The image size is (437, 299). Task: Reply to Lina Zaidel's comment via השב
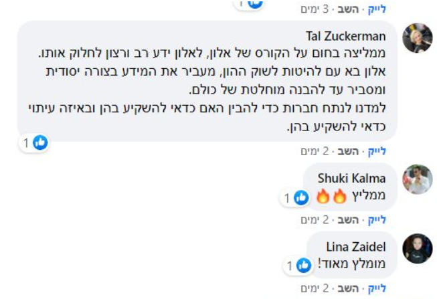349,288
